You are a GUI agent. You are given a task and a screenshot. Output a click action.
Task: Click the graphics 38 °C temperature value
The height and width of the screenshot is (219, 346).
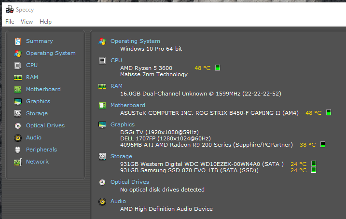click(307, 145)
